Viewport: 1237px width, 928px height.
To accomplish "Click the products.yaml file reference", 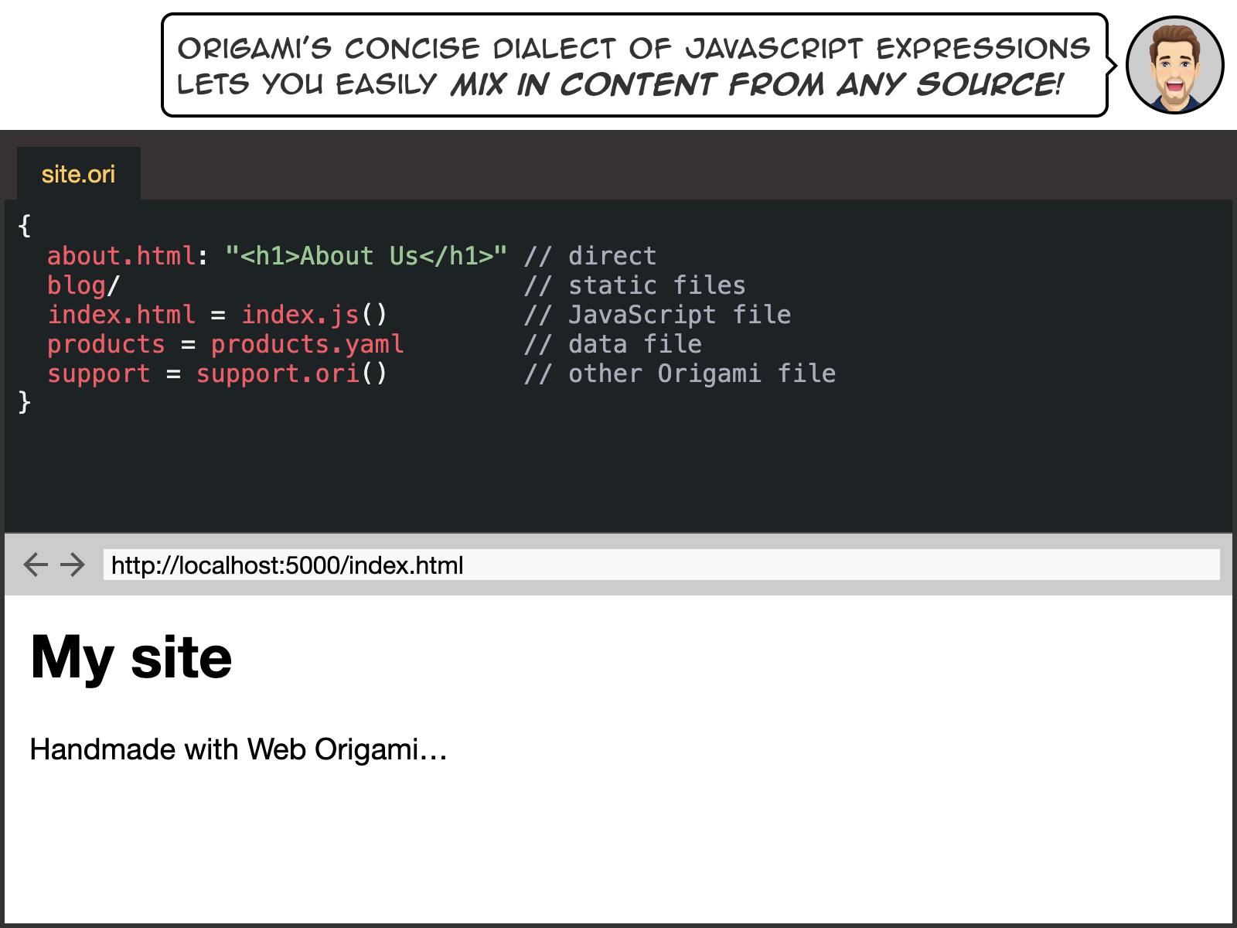I will click(307, 344).
